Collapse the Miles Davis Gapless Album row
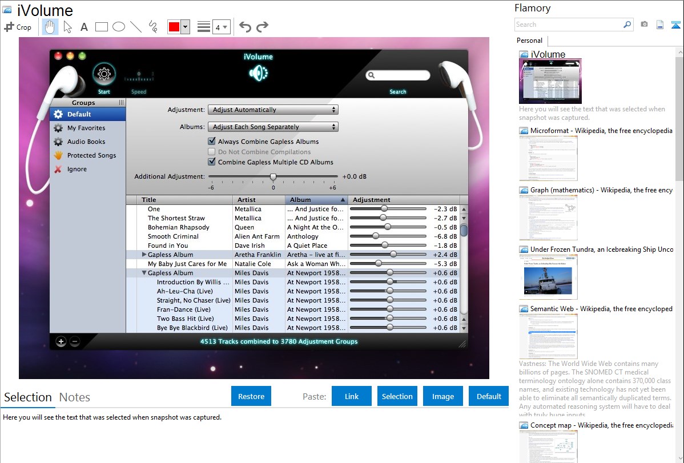This screenshot has width=684, height=463. (144, 273)
